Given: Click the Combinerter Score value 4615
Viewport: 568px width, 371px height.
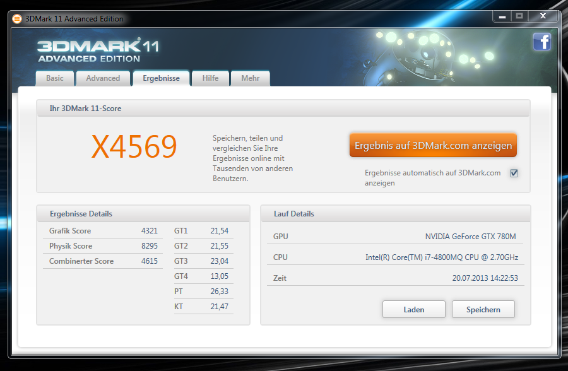Looking at the screenshot, I should coord(149,261).
